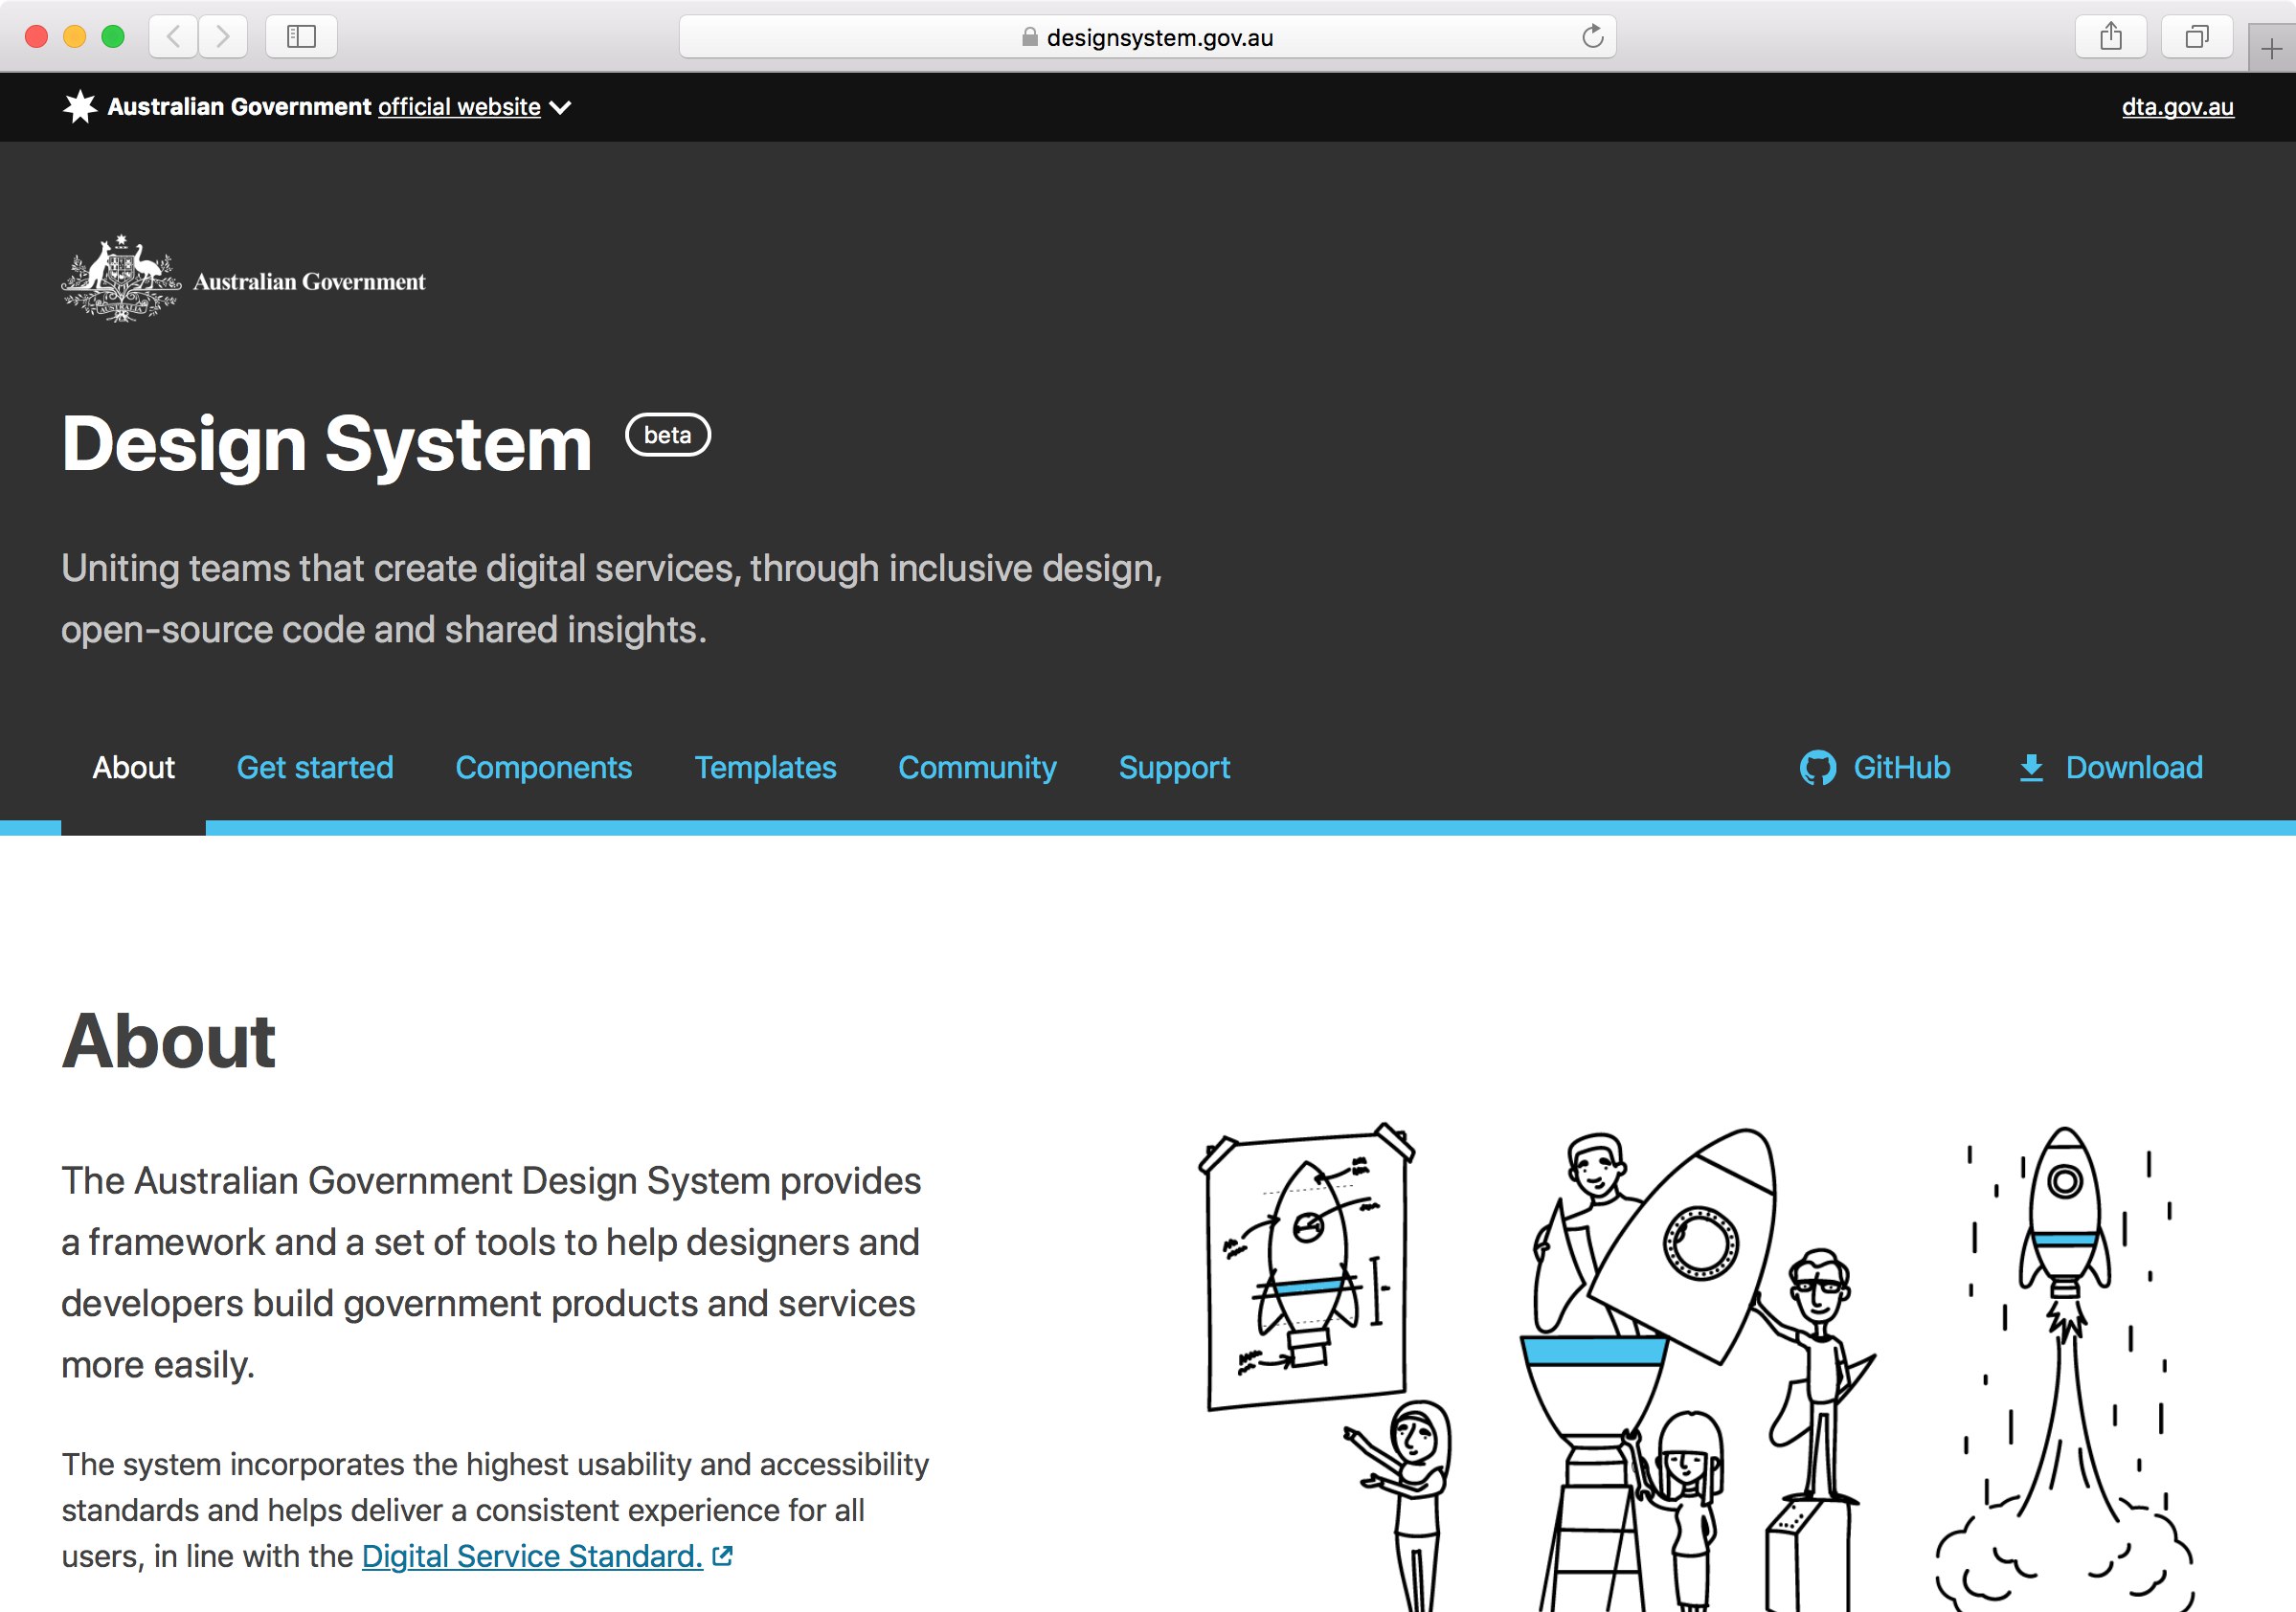2296x1612 pixels.
Task: Click the Download link
Action: [2110, 768]
